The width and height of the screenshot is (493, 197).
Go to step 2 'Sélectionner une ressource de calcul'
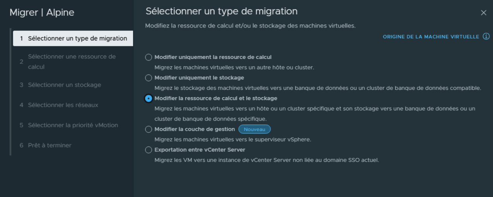(x=72, y=62)
